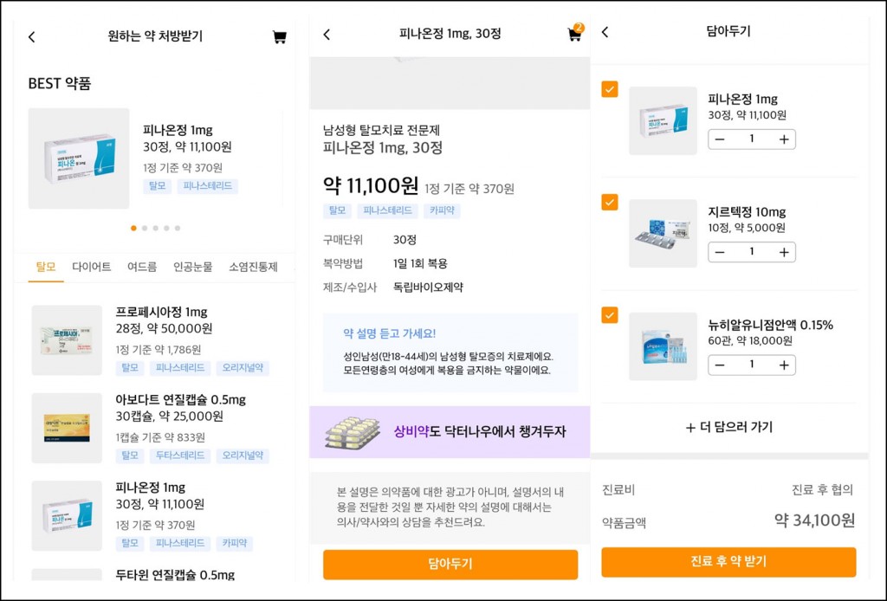
Task: Increase 피나온정 1mg quantity with plus
Action: (784, 139)
